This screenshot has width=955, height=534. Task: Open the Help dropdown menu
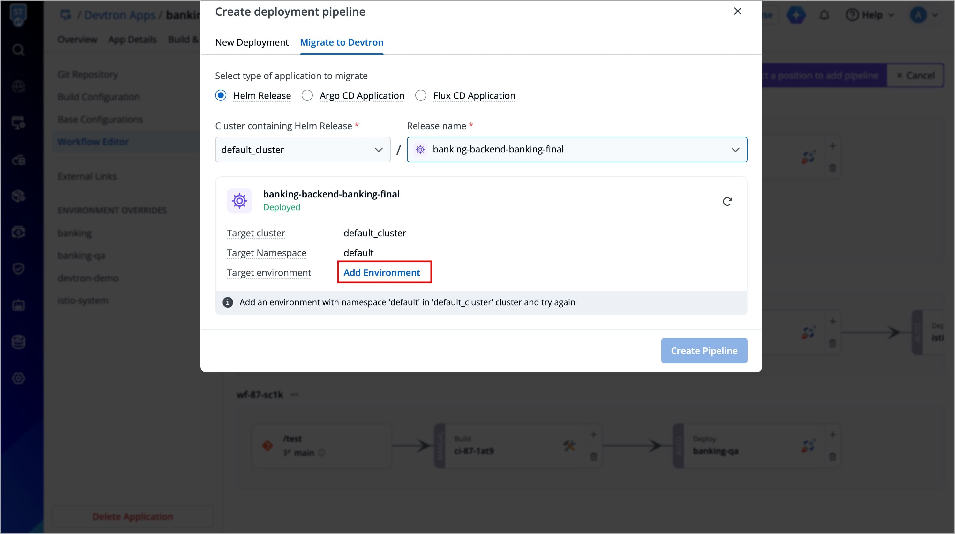[871, 15]
